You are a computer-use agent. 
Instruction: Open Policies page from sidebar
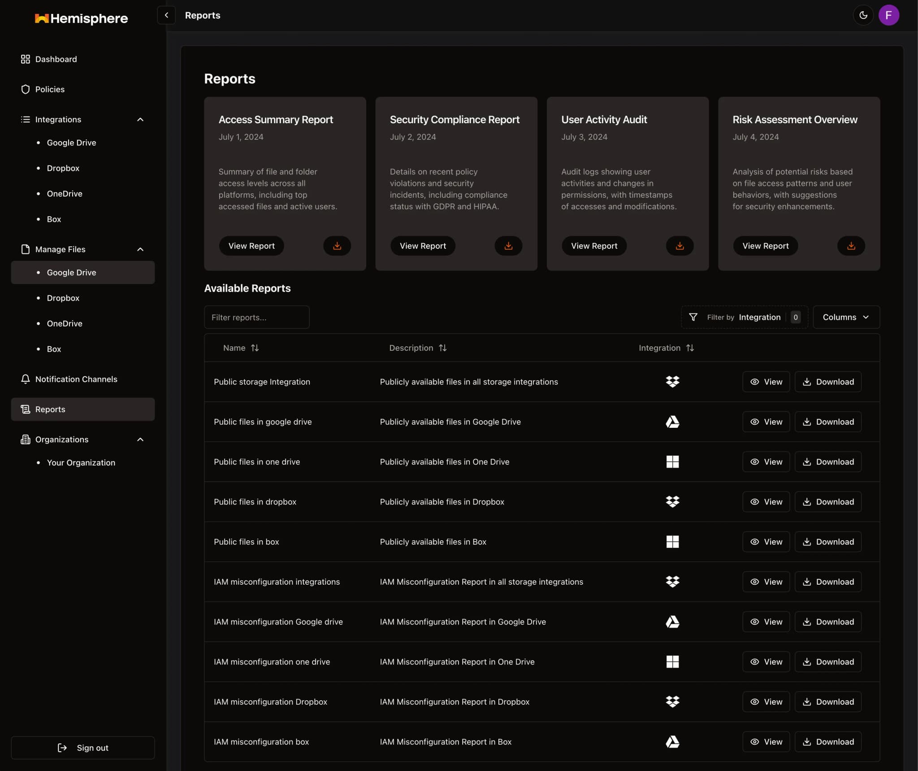[83, 89]
